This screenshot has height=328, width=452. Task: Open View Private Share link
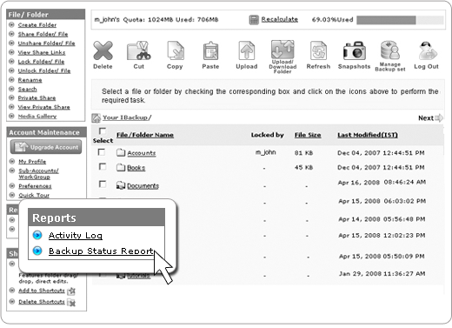(x=43, y=107)
